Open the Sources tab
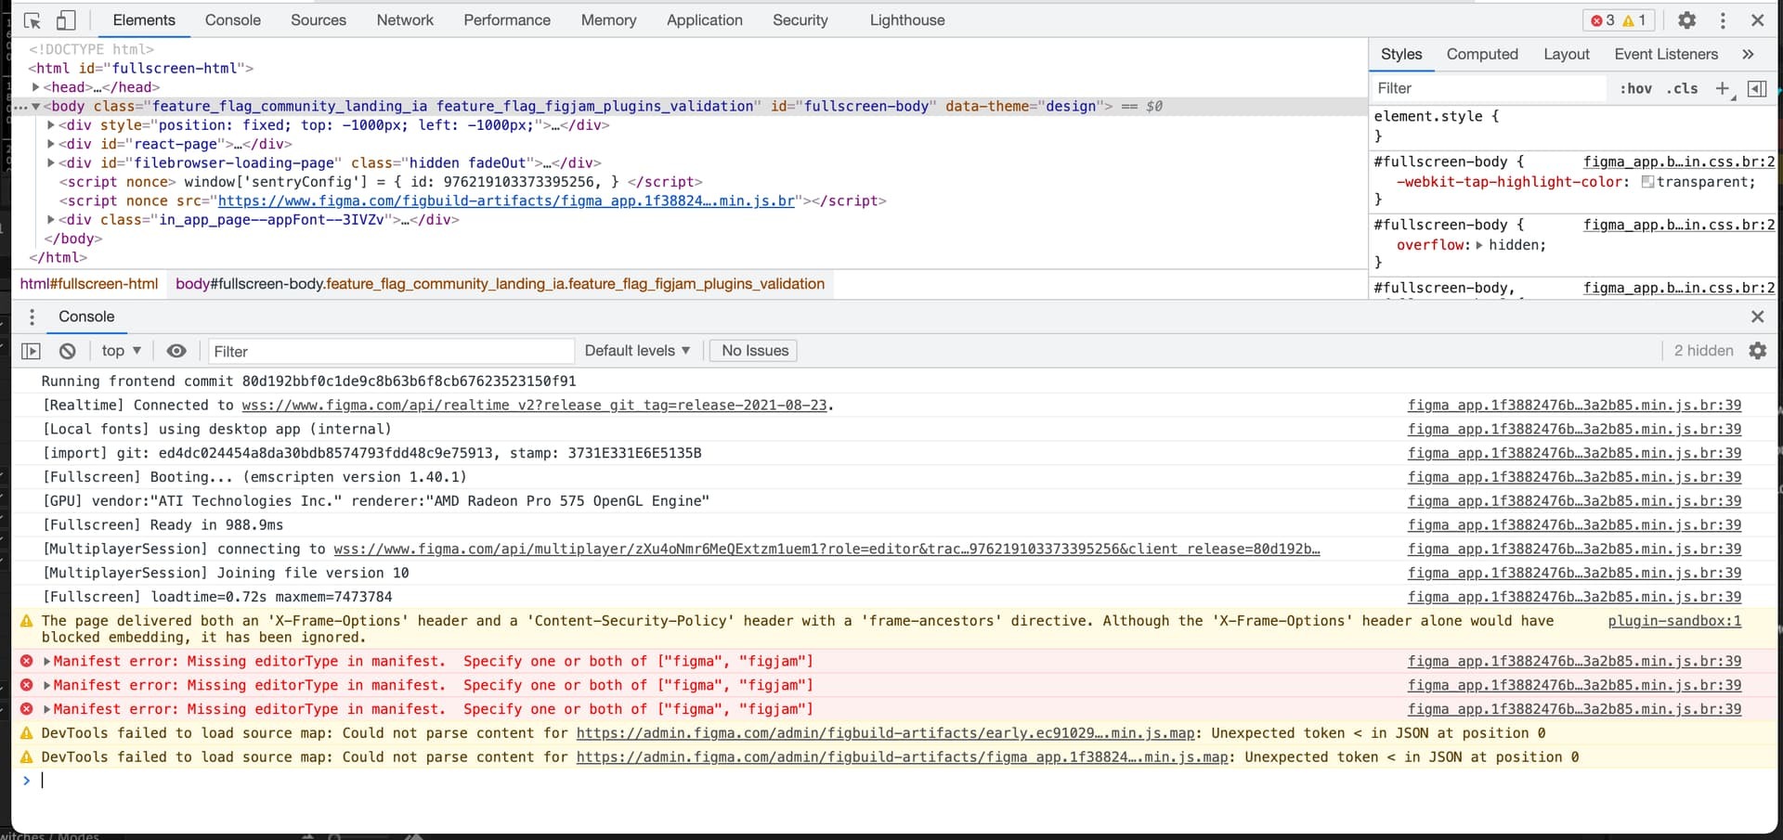Image resolution: width=1783 pixels, height=840 pixels. pyautogui.click(x=319, y=20)
